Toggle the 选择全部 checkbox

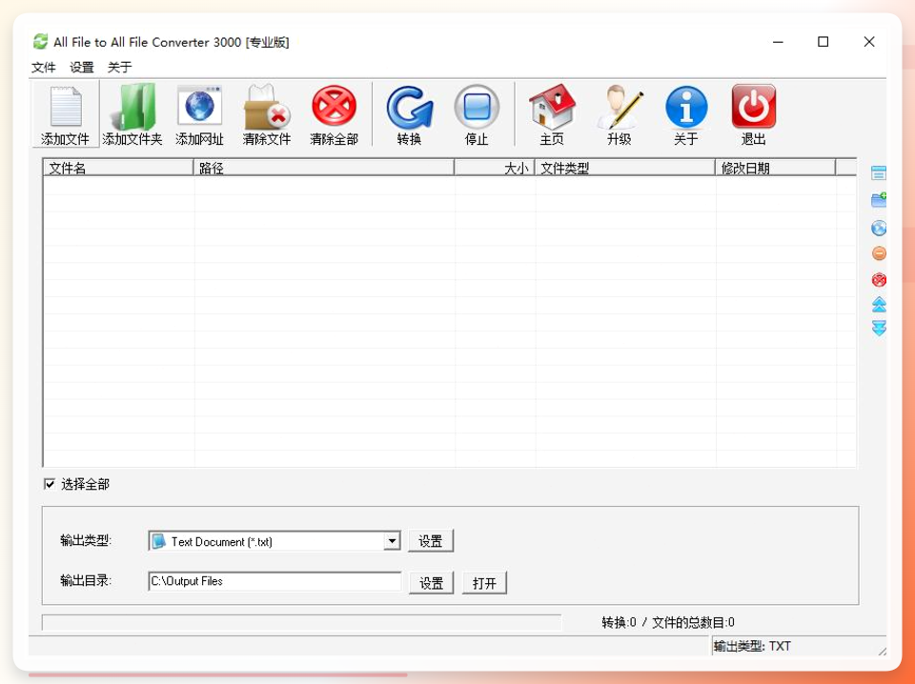tap(50, 484)
